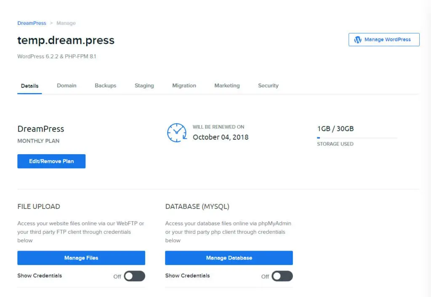Viewport: 431px width, 297px height.
Task: Click the WILL BE RENEWED ON label
Action: 218,127
